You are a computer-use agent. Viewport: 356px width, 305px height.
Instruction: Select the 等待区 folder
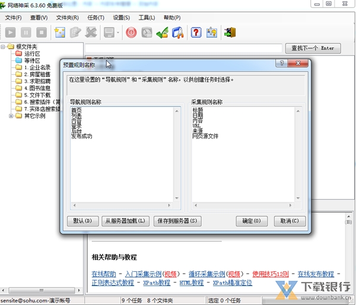32,60
